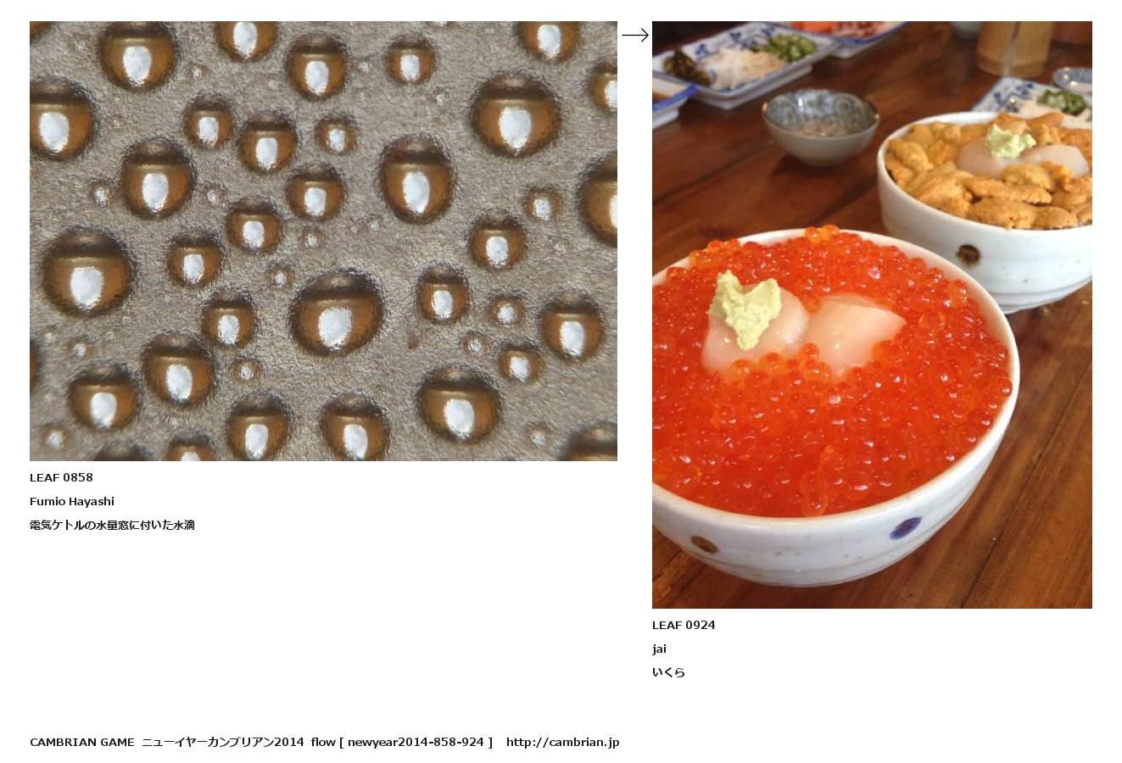Open the ikura rice bowl photo
This screenshot has width=1122, height=763.
pyautogui.click(x=872, y=315)
